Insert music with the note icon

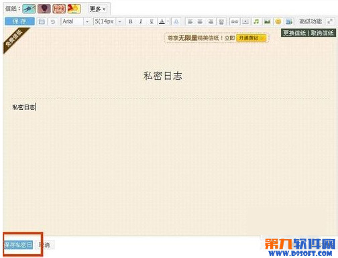256,21
